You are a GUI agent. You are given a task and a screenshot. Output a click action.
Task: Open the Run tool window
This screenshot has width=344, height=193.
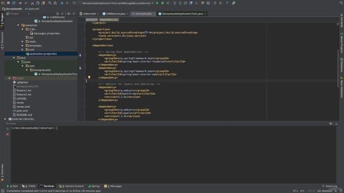(x=12, y=186)
